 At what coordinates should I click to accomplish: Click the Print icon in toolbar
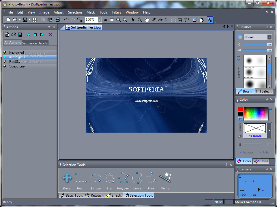click(58, 20)
